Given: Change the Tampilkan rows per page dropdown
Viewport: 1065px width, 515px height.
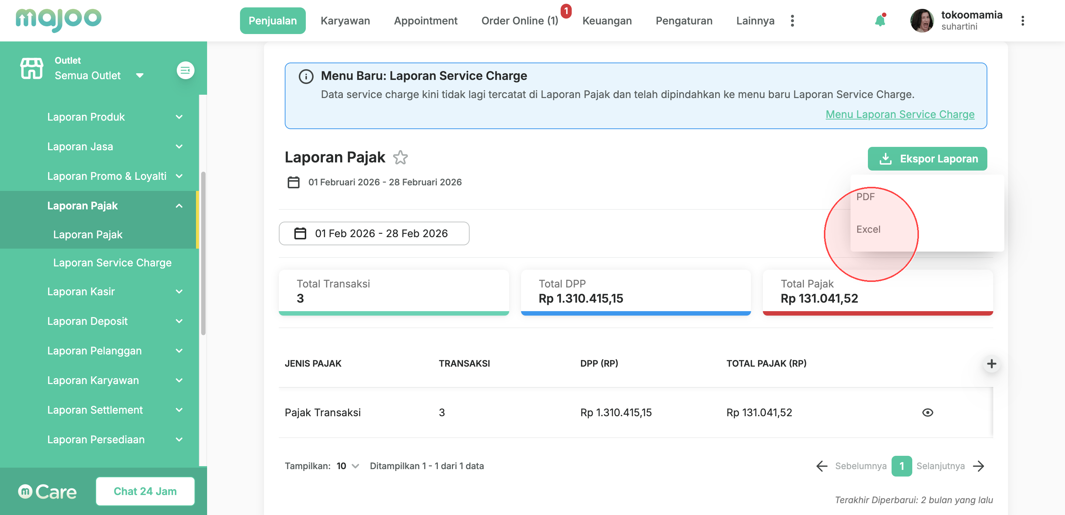Looking at the screenshot, I should (347, 466).
